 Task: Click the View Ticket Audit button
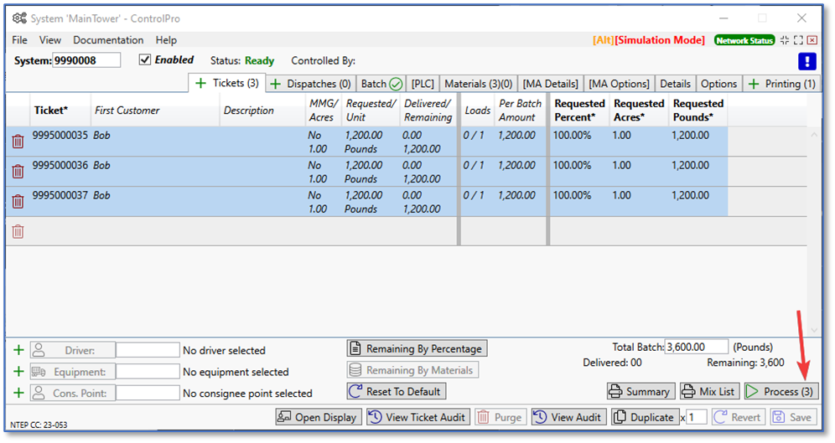417,417
